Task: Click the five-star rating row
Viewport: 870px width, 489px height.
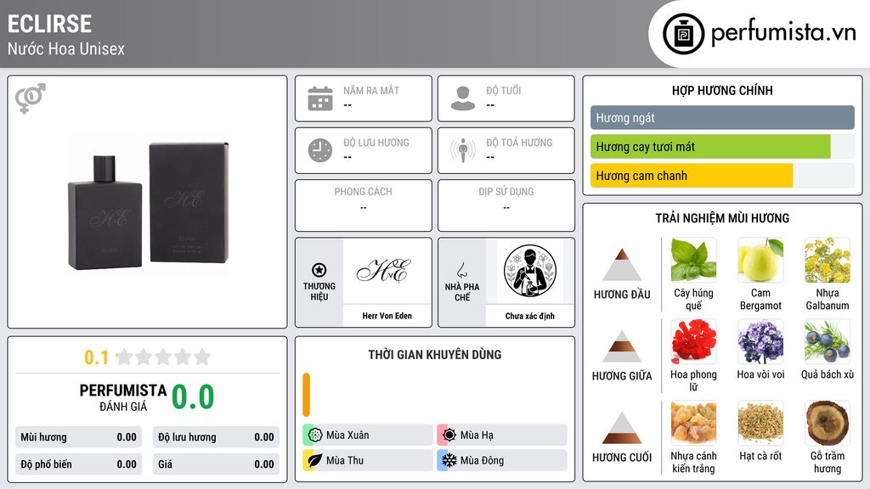Action: (x=164, y=357)
